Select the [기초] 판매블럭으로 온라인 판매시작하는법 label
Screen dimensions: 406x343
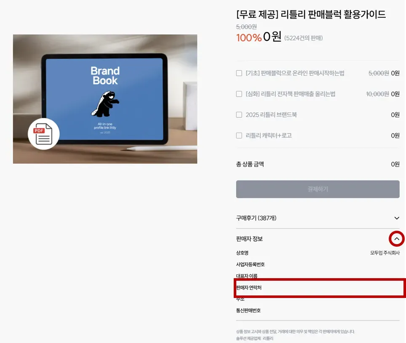coord(295,73)
